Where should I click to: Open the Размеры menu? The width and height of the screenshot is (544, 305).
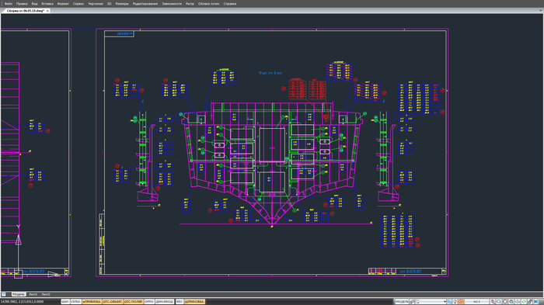(x=122, y=4)
